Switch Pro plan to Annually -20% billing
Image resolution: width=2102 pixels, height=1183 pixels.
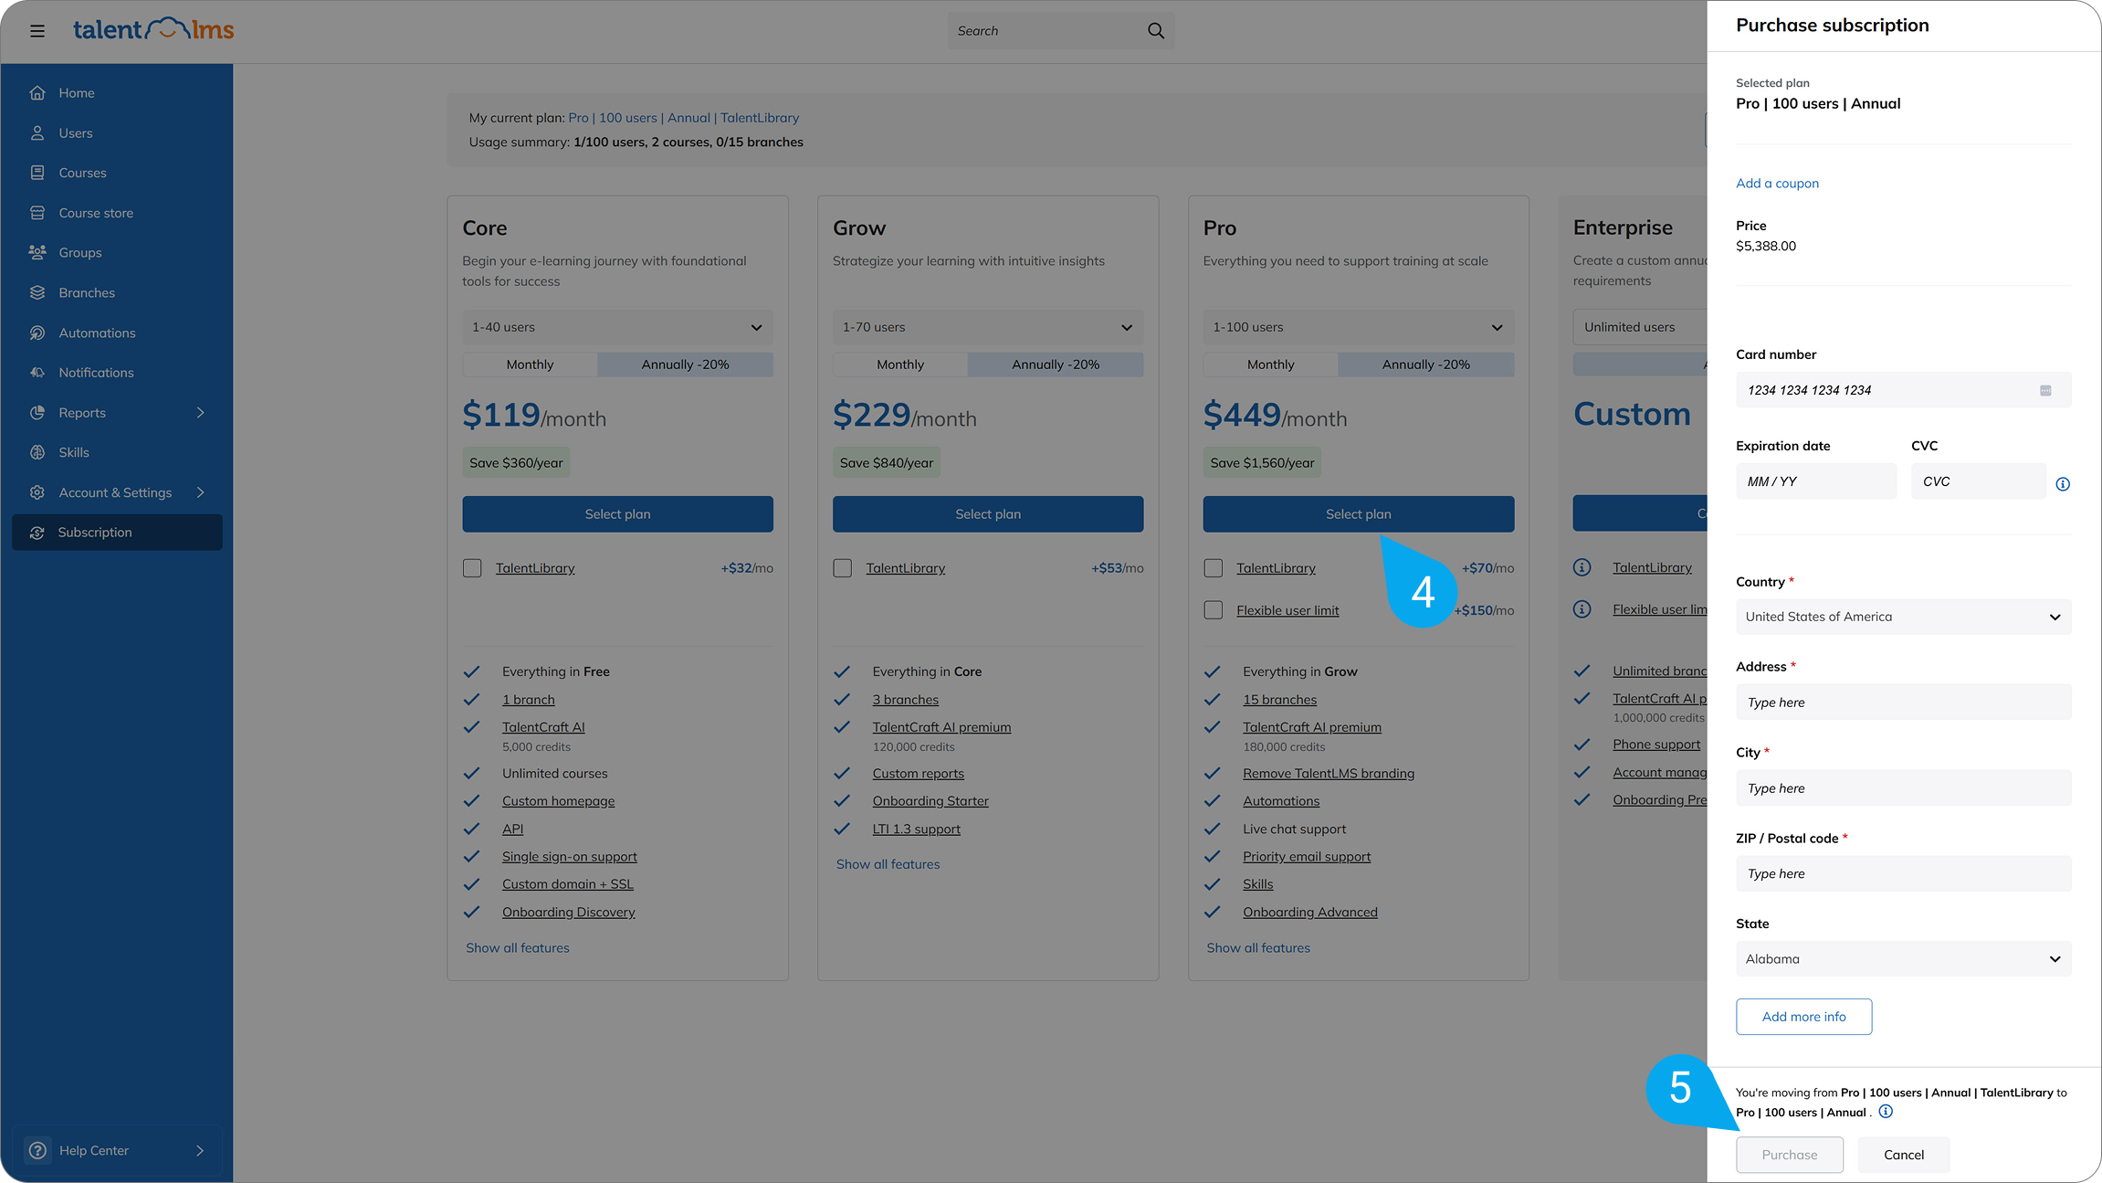coord(1425,364)
